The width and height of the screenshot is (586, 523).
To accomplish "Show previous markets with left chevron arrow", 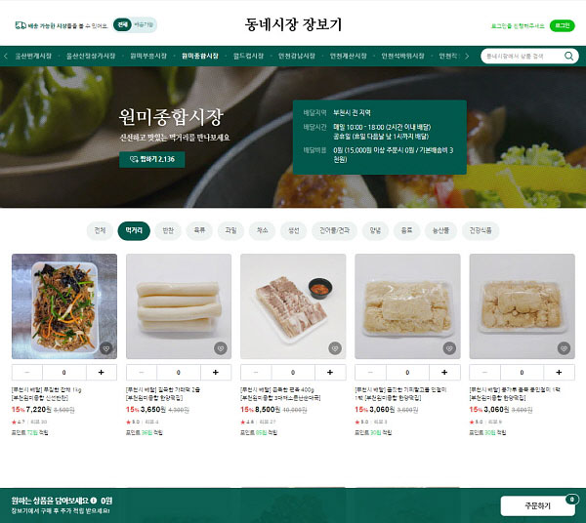I will (6, 56).
